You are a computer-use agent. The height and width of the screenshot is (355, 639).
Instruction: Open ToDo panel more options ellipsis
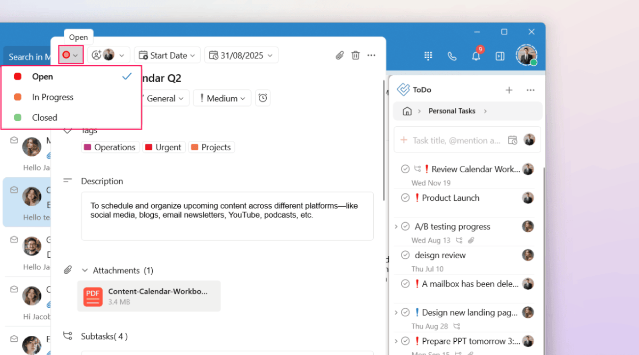[530, 90]
